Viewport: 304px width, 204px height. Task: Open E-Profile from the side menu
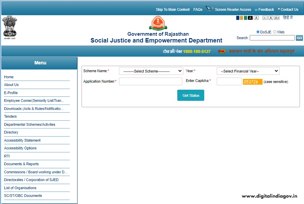pos(11,93)
